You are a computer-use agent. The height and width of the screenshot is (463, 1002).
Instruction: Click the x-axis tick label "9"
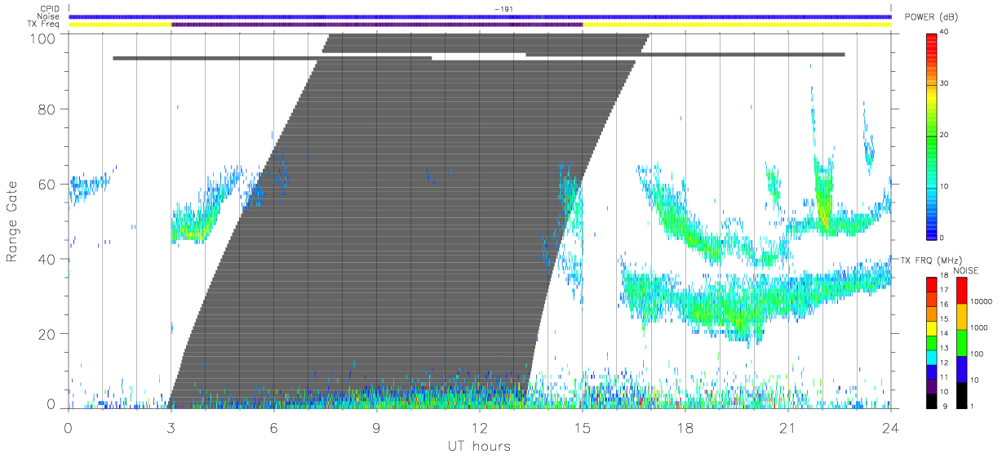tap(376, 428)
